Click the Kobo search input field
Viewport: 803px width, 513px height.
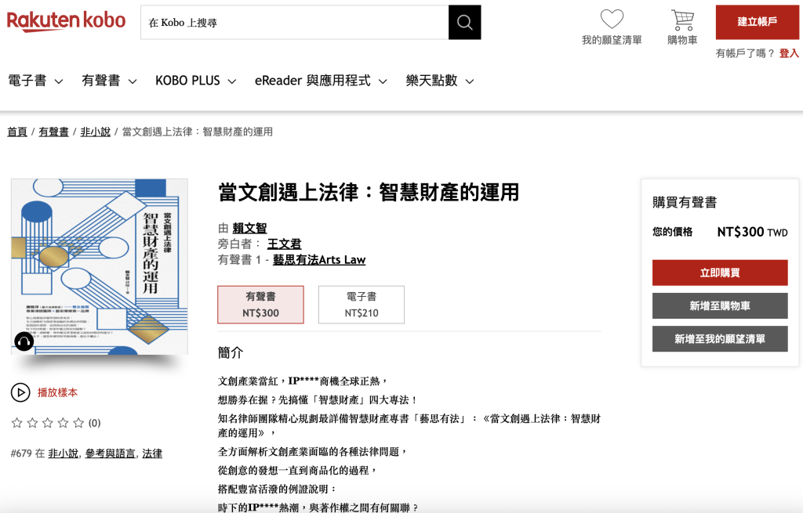pos(294,23)
